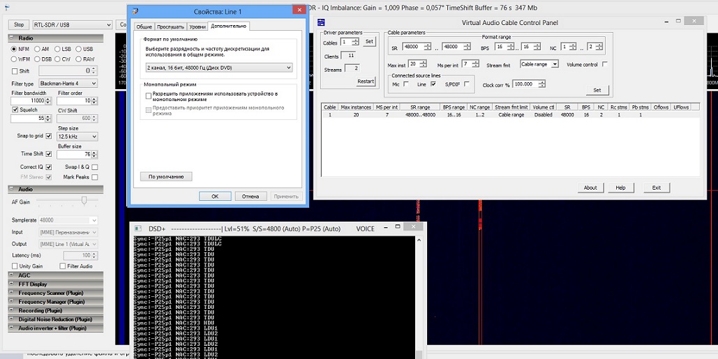Screen dimensions: 718x359
Task: Expand the Frequency Scanner plugin panel
Action: [x=55, y=293]
